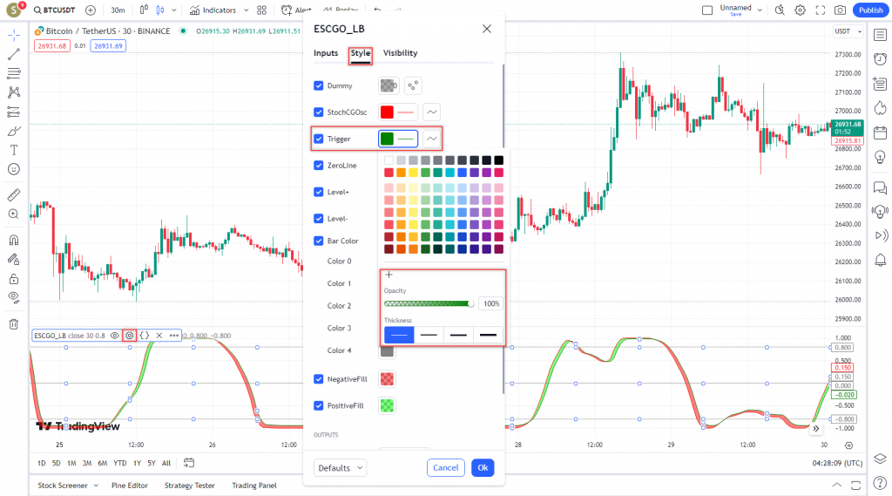Open the Pine Editor tab
This screenshot has height=496, width=892.
(x=130, y=486)
